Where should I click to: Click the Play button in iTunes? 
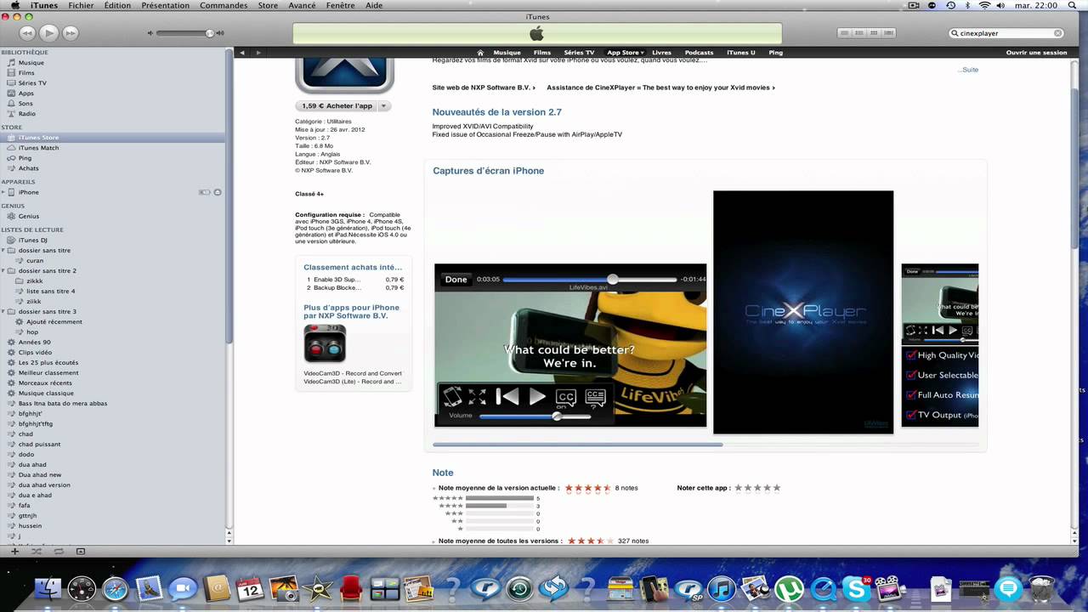pos(48,33)
